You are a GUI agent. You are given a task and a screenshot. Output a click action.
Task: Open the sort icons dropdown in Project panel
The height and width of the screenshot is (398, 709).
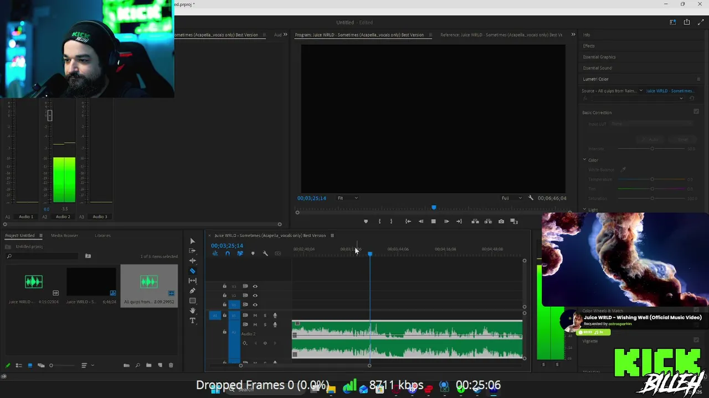(86, 365)
